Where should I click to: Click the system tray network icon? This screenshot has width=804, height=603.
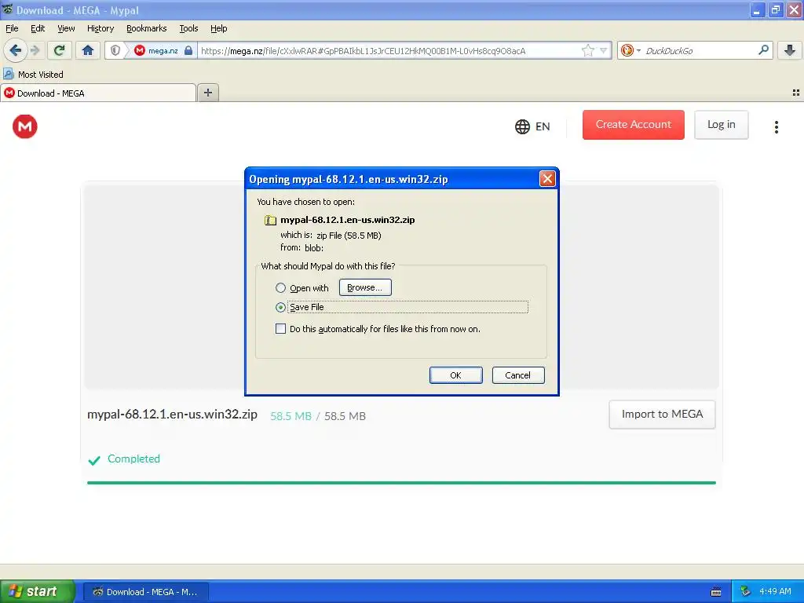[x=746, y=591]
